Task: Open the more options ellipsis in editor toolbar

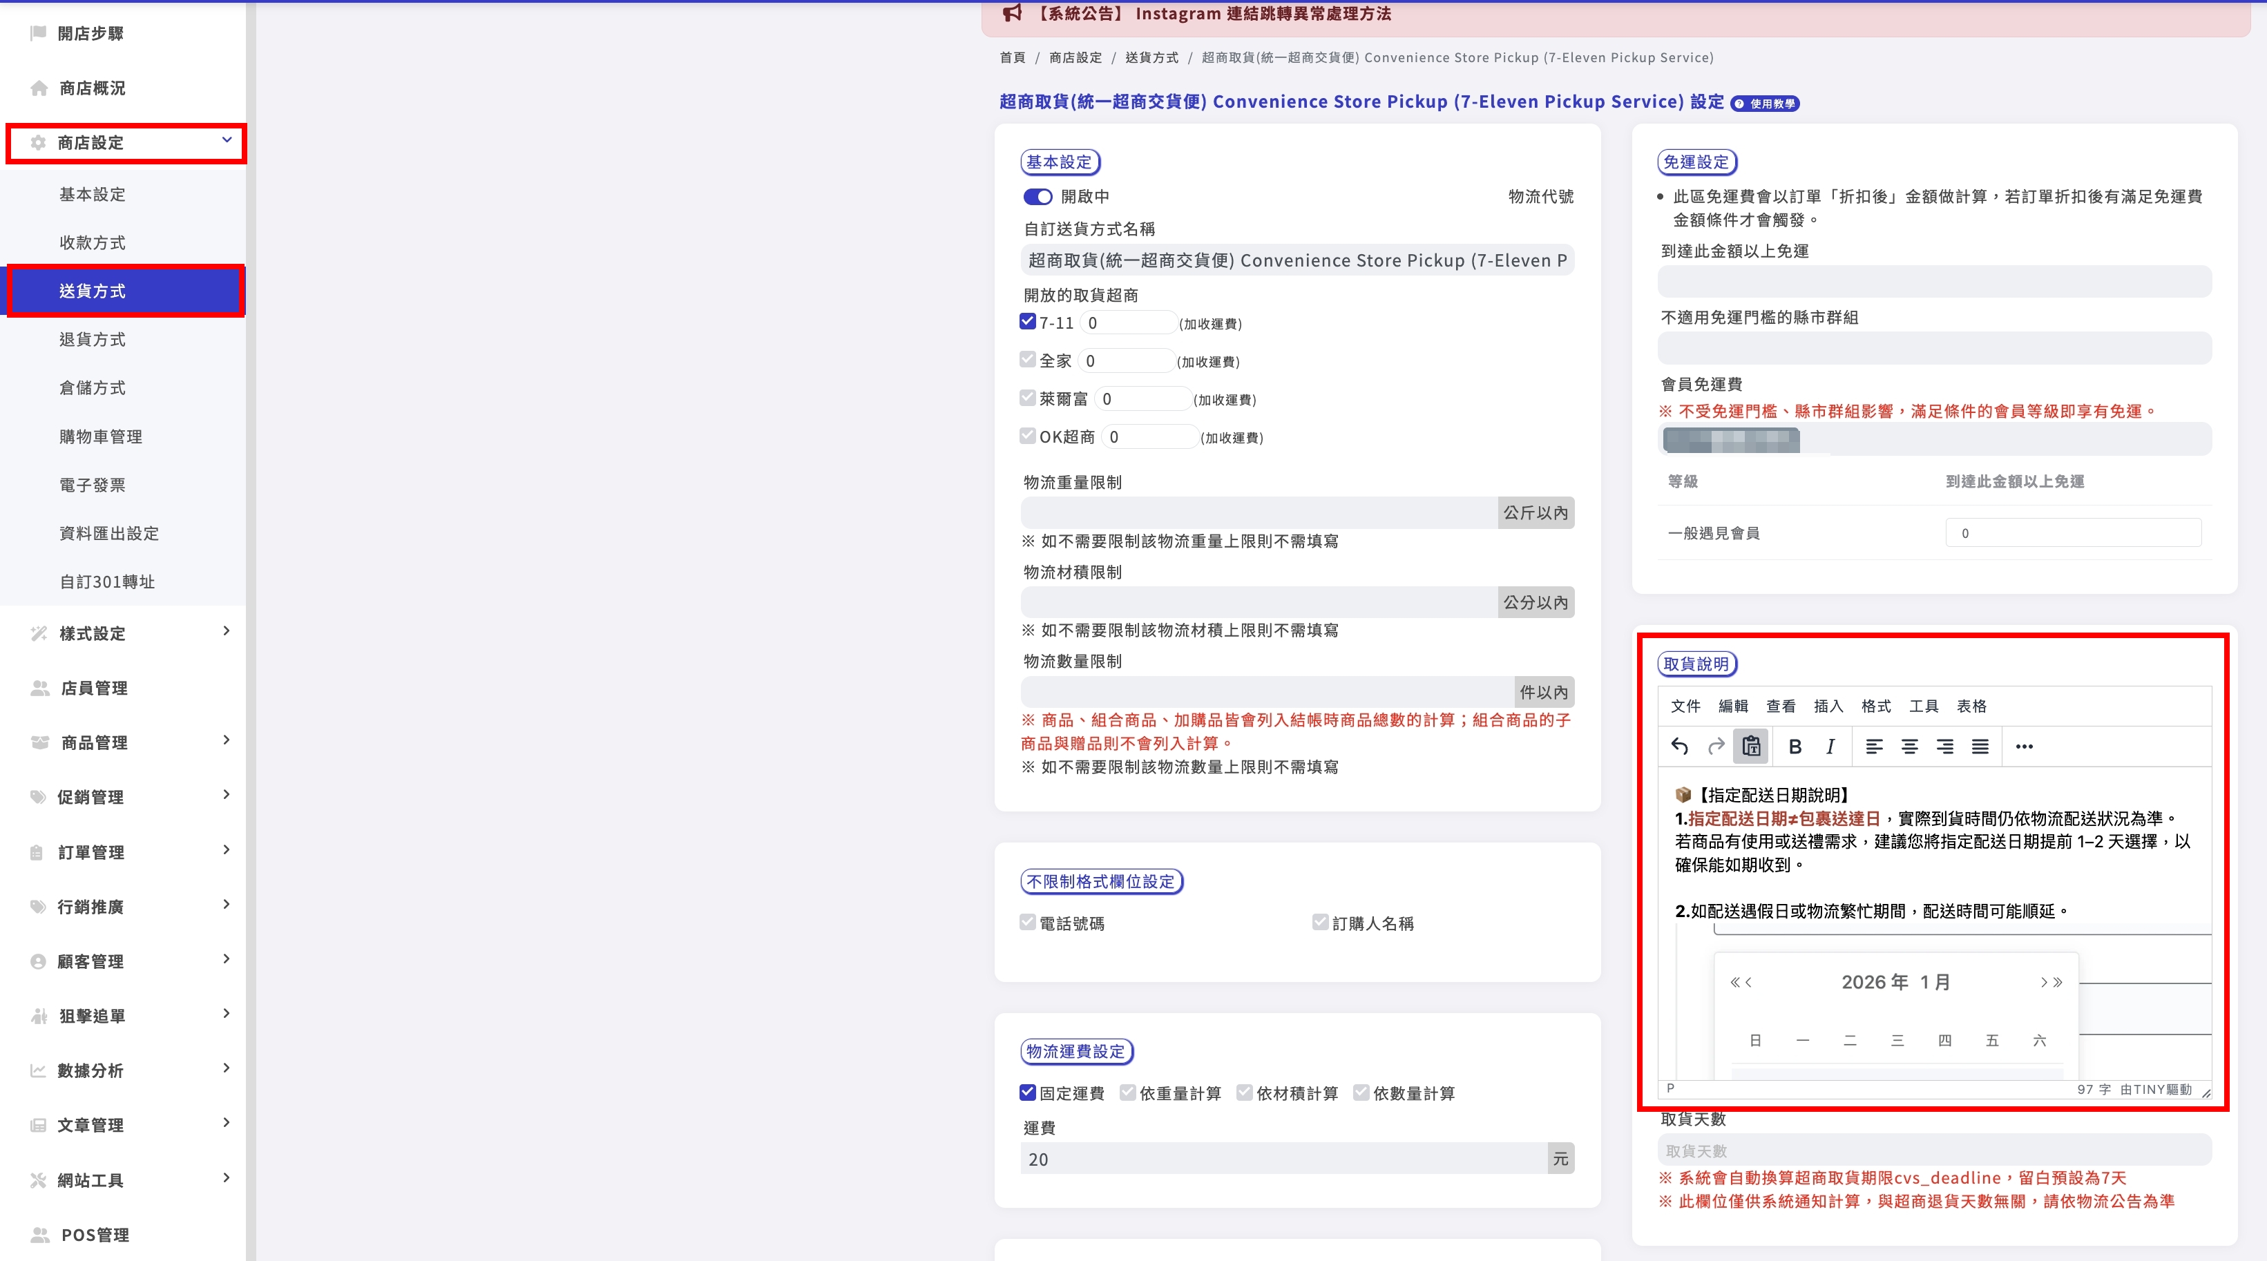Action: (x=2024, y=747)
